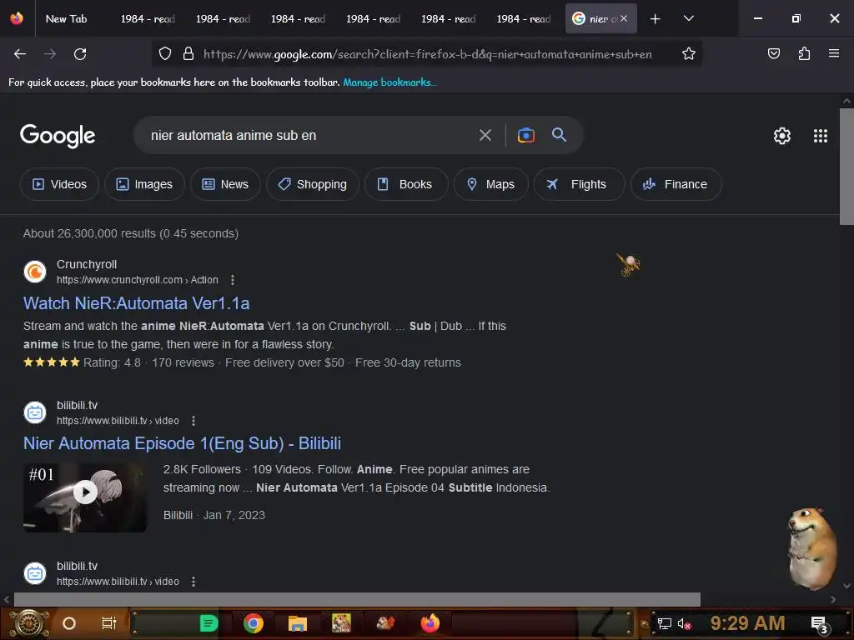Image resolution: width=854 pixels, height=640 pixels.
Task: Open notification center with 3 alerts
Action: point(819,624)
